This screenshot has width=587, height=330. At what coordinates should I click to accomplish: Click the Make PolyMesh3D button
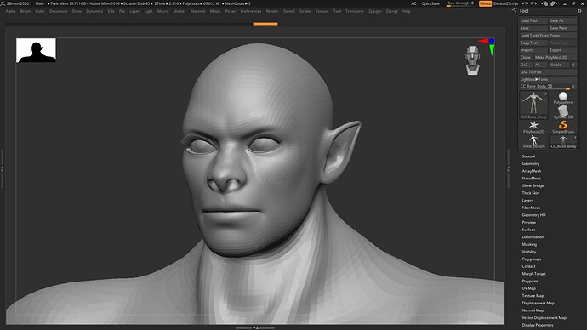click(x=556, y=57)
